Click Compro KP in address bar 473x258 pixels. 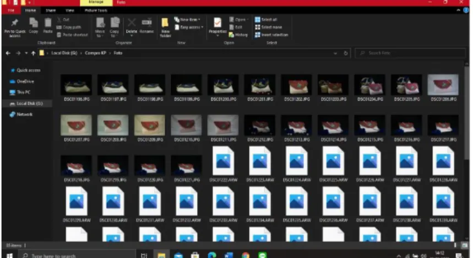(95, 53)
